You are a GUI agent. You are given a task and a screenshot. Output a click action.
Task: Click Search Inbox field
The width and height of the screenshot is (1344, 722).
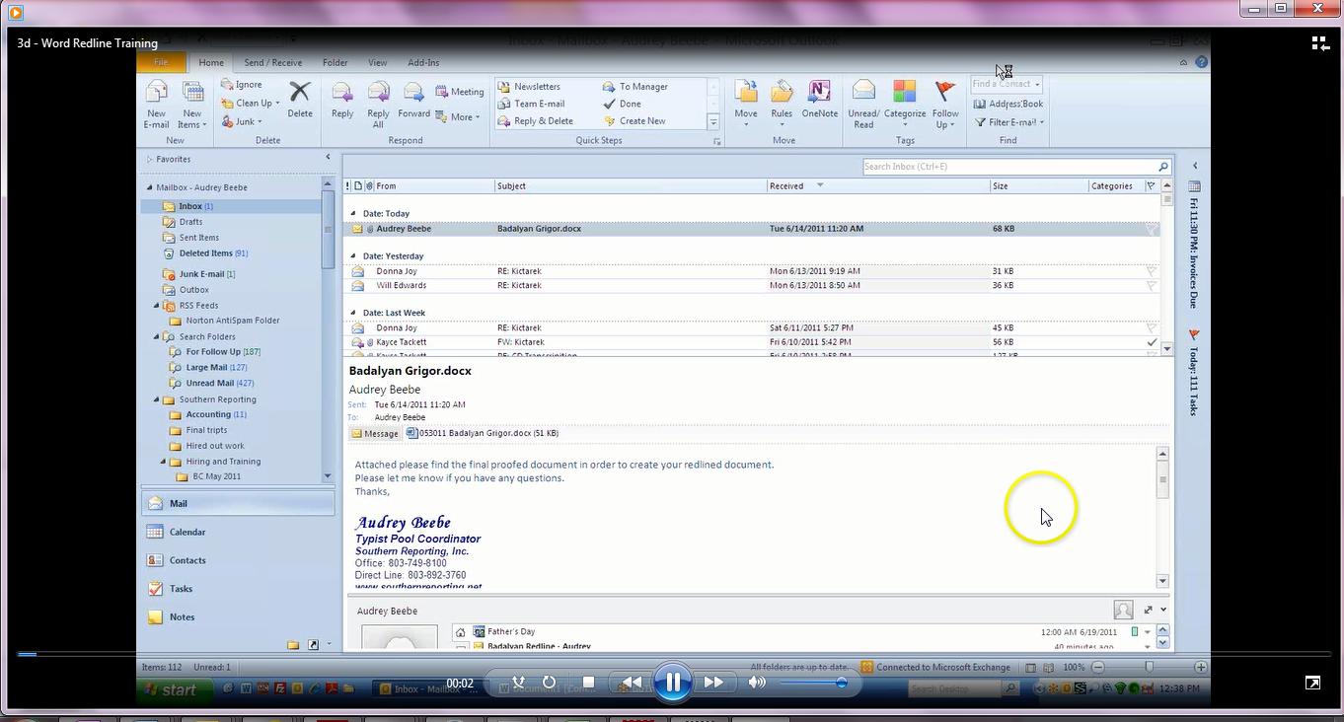coord(1016,167)
